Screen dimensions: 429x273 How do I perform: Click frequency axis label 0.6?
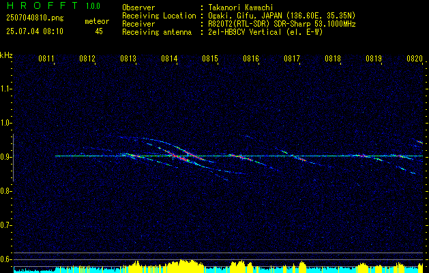[x=5, y=259]
